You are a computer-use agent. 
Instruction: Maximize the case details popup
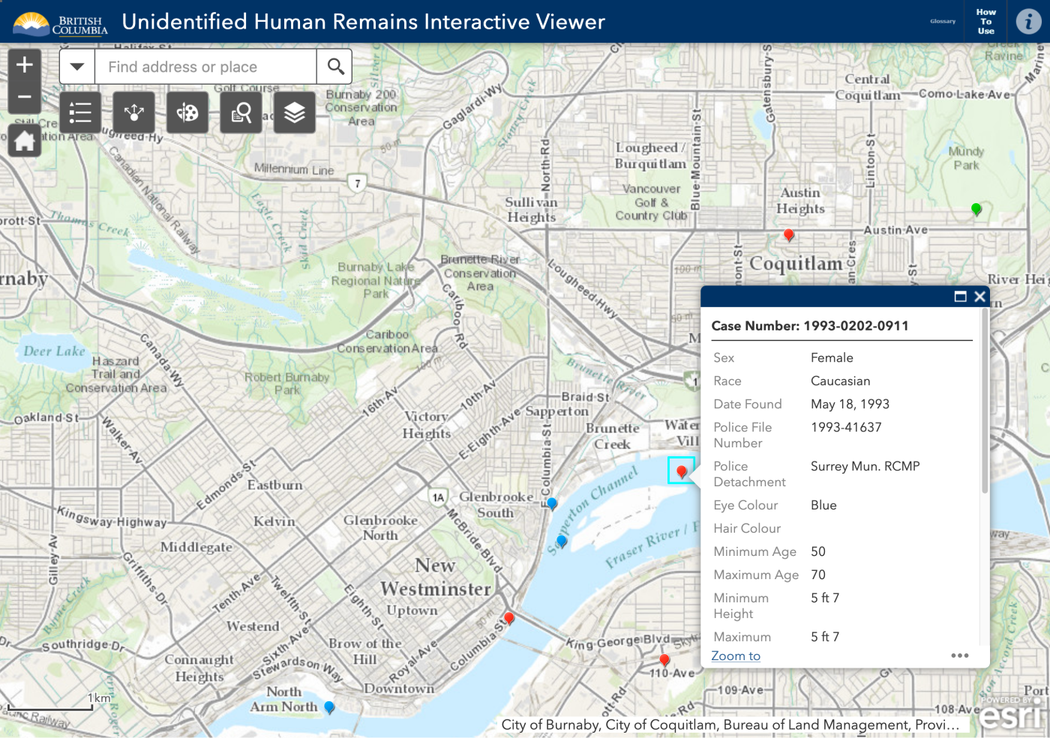coord(961,297)
